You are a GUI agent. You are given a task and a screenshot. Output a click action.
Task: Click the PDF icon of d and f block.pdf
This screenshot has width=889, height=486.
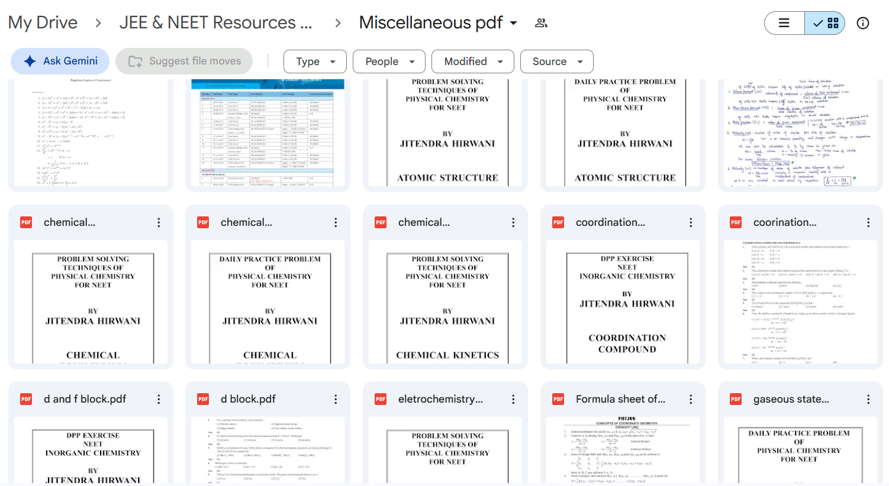[26, 399]
